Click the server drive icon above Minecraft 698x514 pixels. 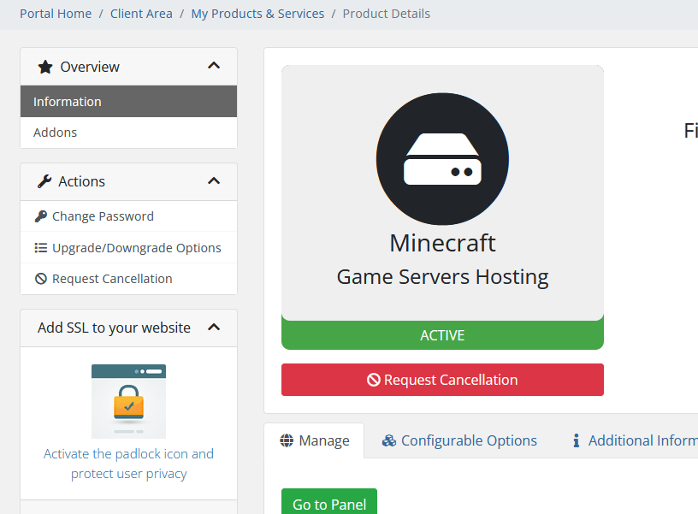coord(442,159)
